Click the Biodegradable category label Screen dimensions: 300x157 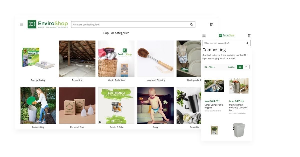coord(194,80)
